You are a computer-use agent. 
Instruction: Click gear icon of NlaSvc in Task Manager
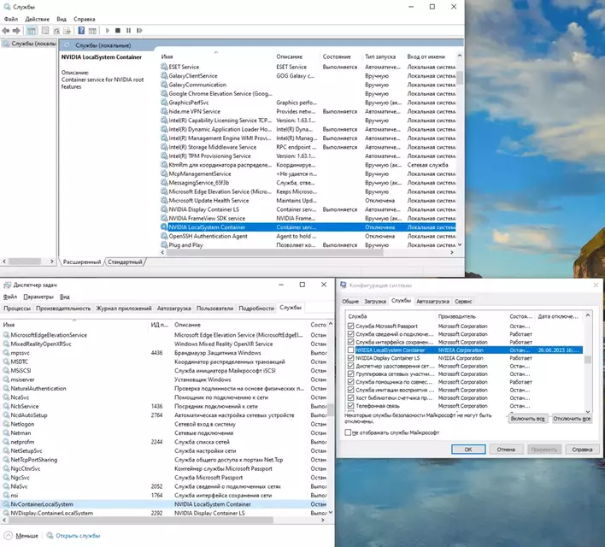[x=6, y=486]
